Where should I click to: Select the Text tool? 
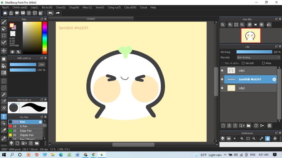(x=4, y=117)
